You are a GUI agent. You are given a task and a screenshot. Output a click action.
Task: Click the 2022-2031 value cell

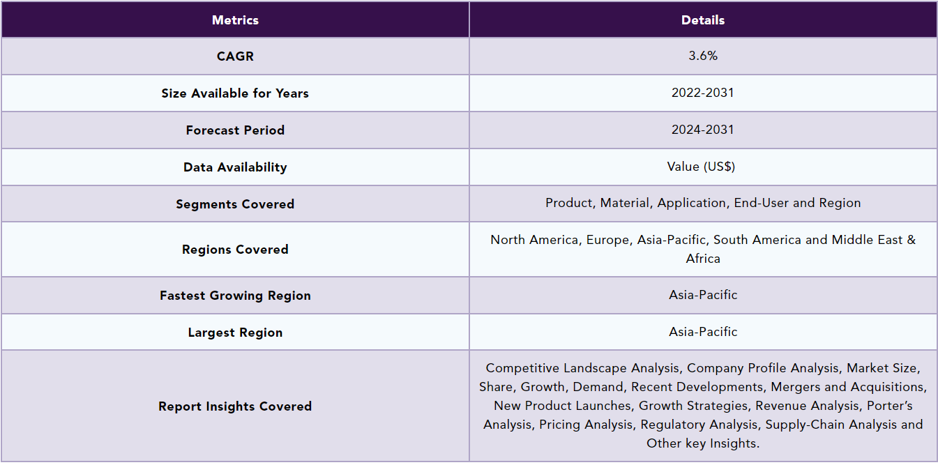(x=702, y=93)
